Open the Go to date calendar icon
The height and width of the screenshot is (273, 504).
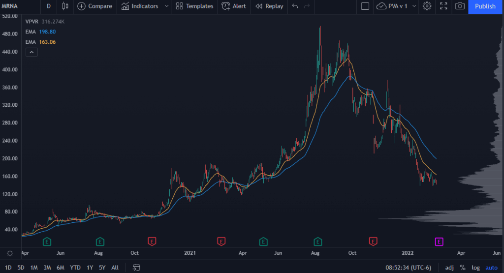[x=136, y=267]
